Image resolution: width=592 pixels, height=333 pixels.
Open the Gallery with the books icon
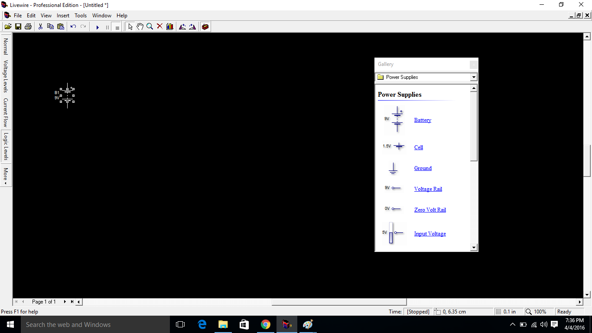tap(169, 27)
